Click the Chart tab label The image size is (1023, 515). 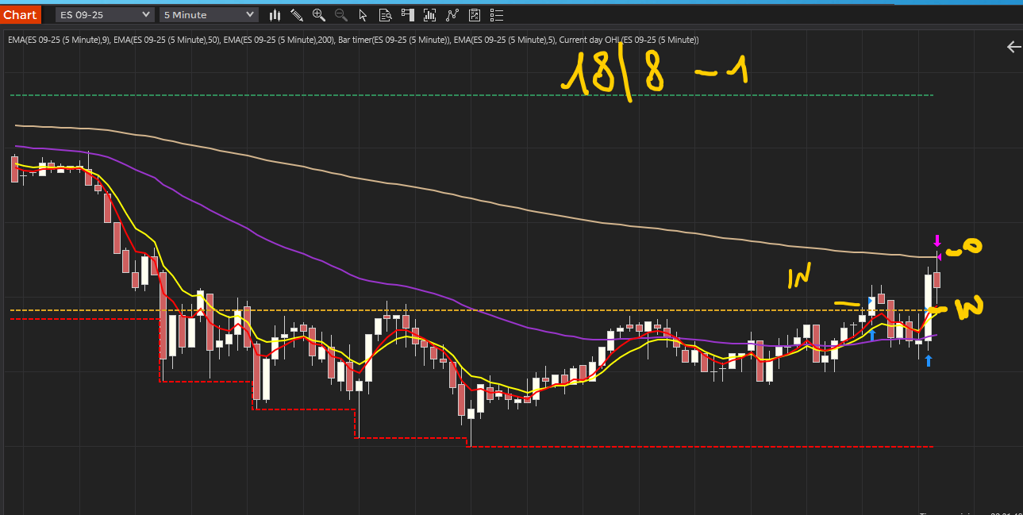pos(20,14)
